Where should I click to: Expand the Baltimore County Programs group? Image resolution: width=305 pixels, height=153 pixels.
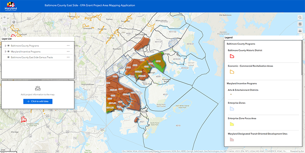[5, 46]
